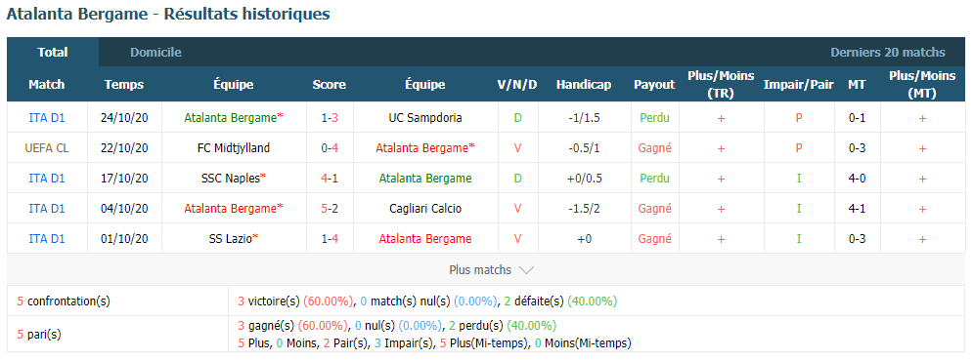Click the 0-4 score of Midtjylland match
This screenshot has width=973, height=361.
330,148
